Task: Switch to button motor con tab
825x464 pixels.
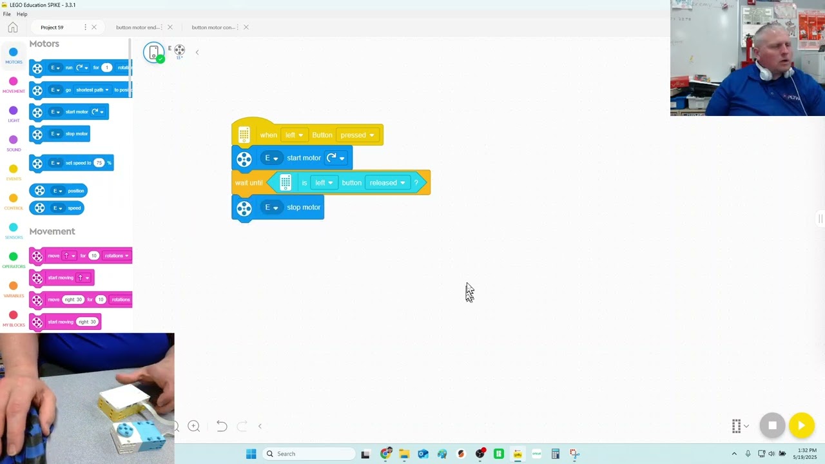Action: [213, 27]
